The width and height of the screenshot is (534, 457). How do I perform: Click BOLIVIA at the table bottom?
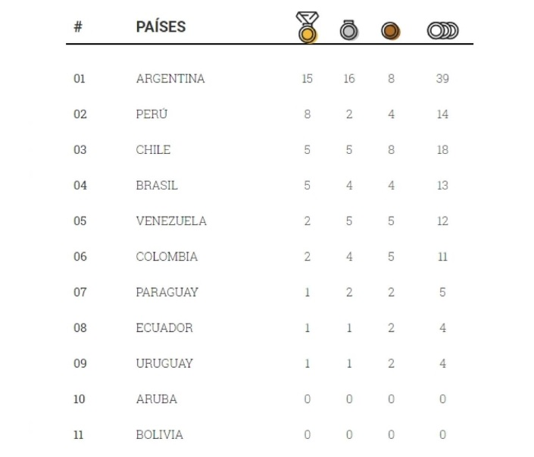[159, 434]
